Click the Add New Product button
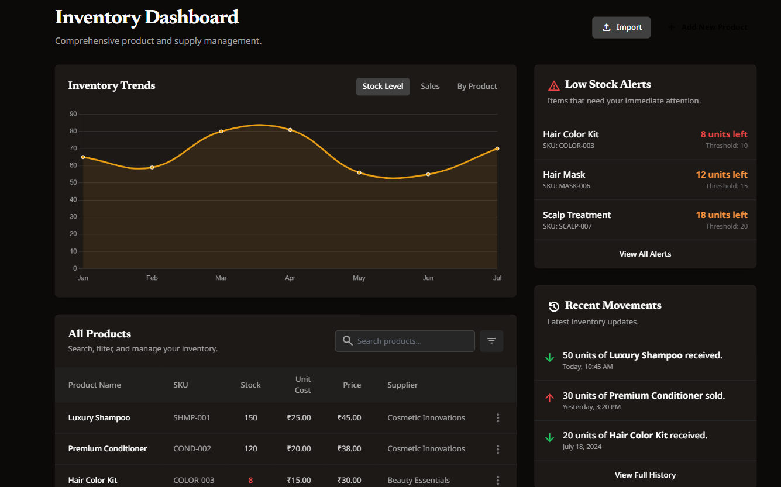This screenshot has width=781, height=487. [x=708, y=27]
